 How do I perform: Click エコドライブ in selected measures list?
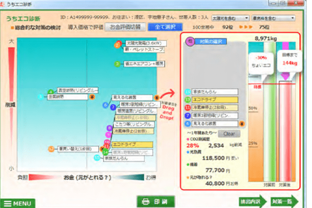(215, 100)
